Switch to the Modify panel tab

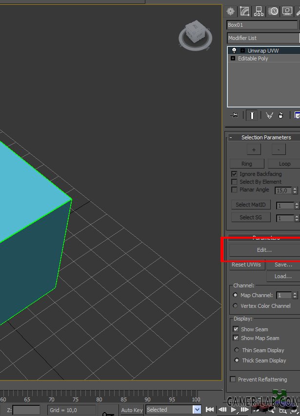pos(245,11)
